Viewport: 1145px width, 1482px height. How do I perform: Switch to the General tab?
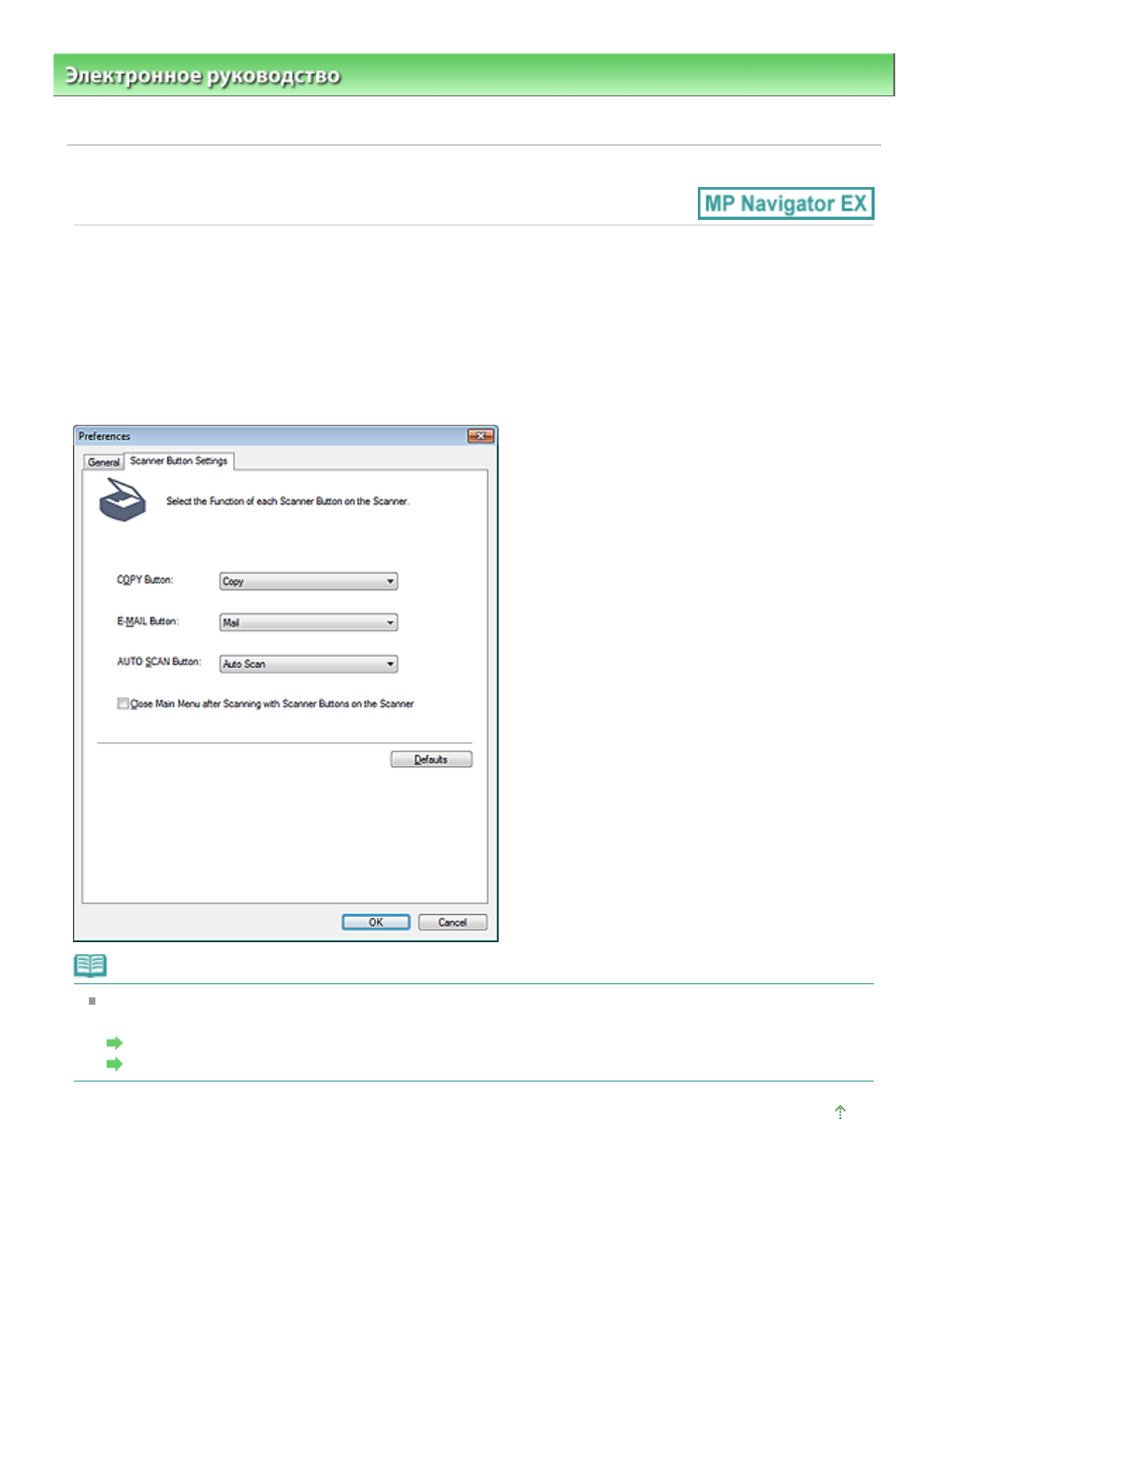click(103, 462)
